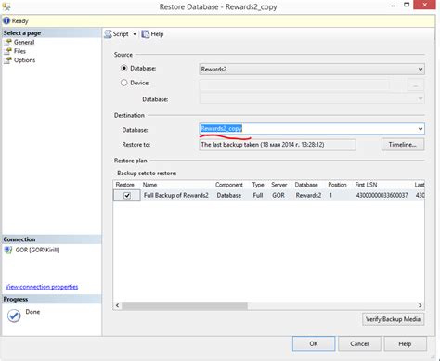440x361 pixels.
Task: Click the Position column header
Action: (337, 185)
